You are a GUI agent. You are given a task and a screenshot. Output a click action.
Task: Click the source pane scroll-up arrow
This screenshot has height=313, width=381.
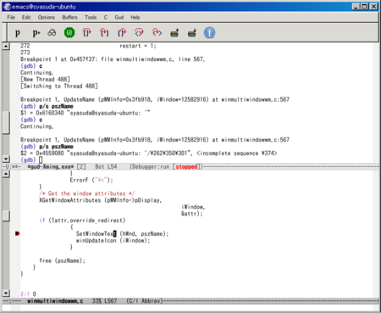pyautogui.click(x=6, y=174)
